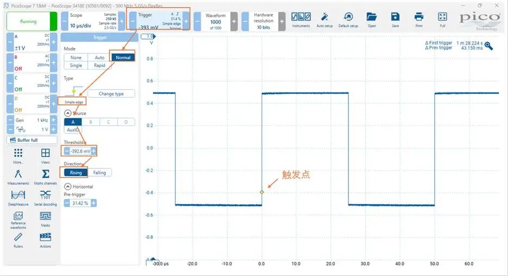The height and width of the screenshot is (276, 508).
Task: Decrease the Pre-trigger percentage
Action: pos(67,203)
